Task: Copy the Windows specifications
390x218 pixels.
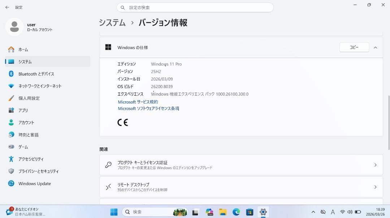Action: coord(354,47)
